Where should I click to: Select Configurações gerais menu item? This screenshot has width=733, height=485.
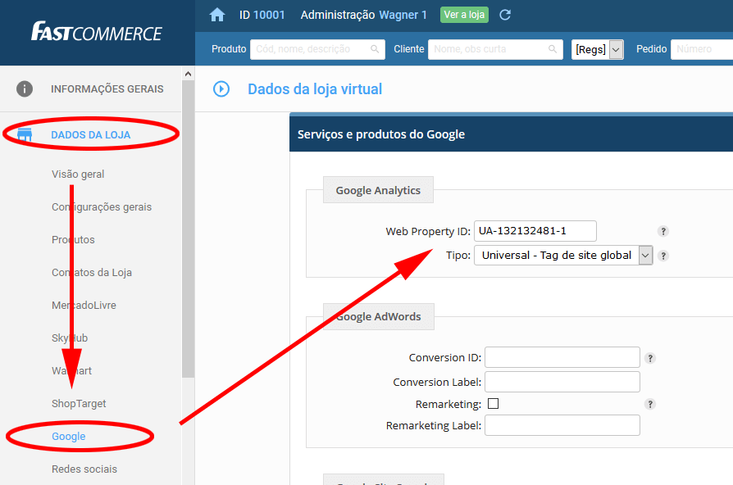[x=102, y=207]
